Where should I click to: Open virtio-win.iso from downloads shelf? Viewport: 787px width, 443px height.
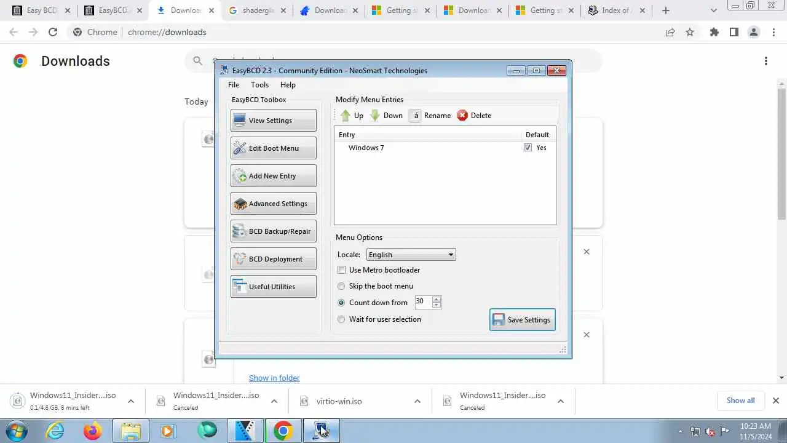(339, 401)
